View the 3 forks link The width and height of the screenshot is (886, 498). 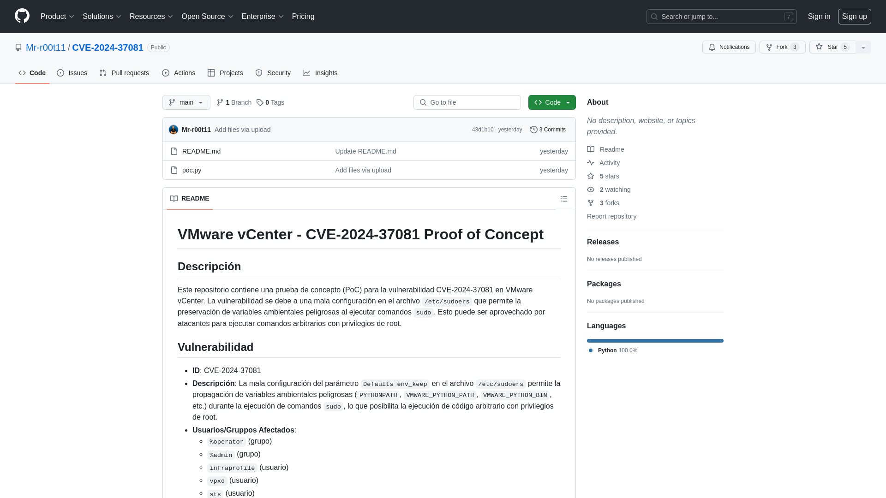603,203
